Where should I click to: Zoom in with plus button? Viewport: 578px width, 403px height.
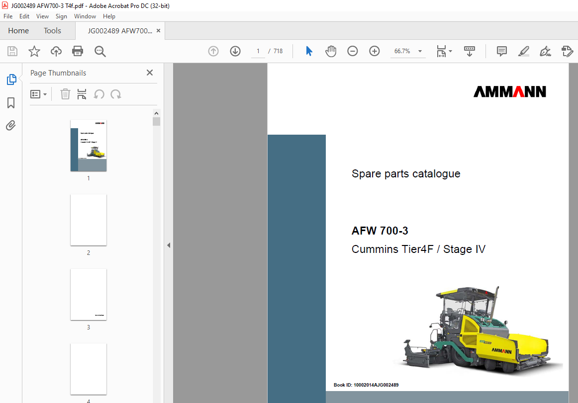coord(374,51)
